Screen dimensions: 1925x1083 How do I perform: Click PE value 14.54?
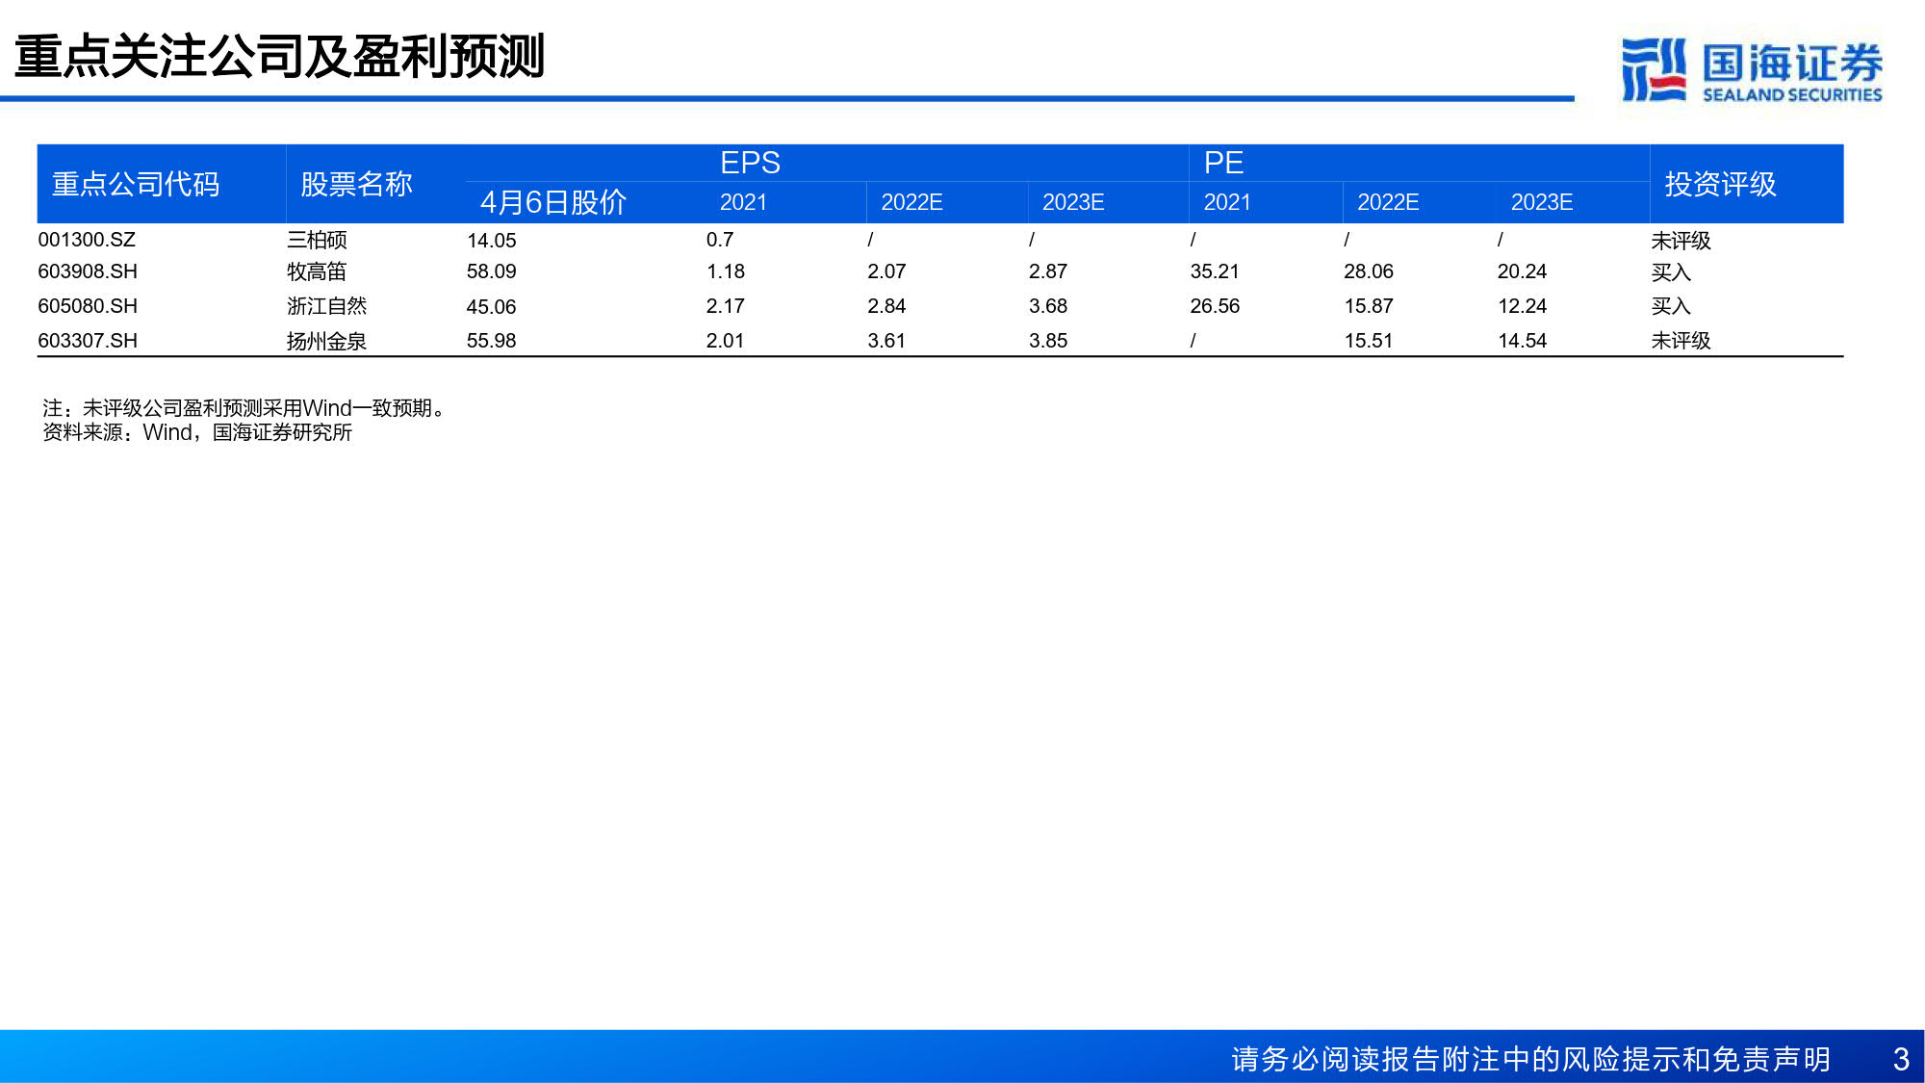[1523, 341]
